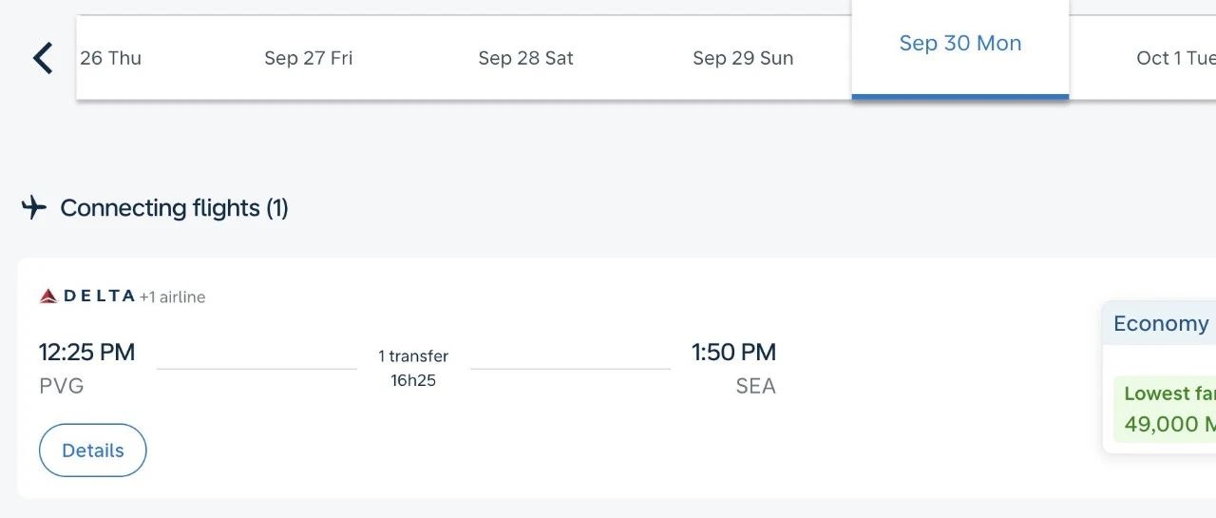The image size is (1216, 518).
Task: Expand the Economy fare column header
Action: tap(1160, 323)
